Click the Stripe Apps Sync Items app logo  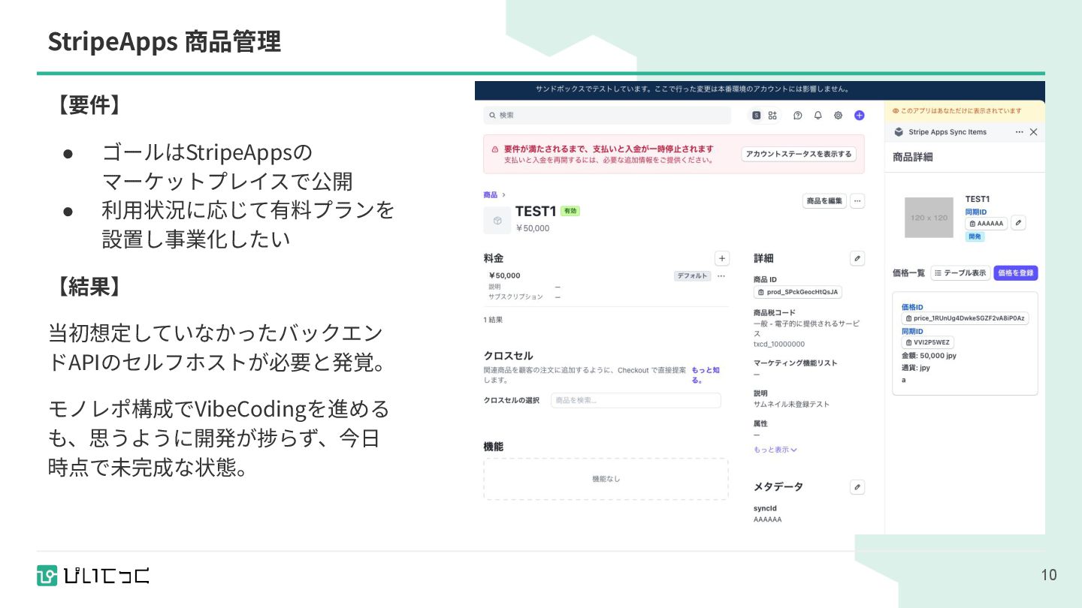coord(899,132)
